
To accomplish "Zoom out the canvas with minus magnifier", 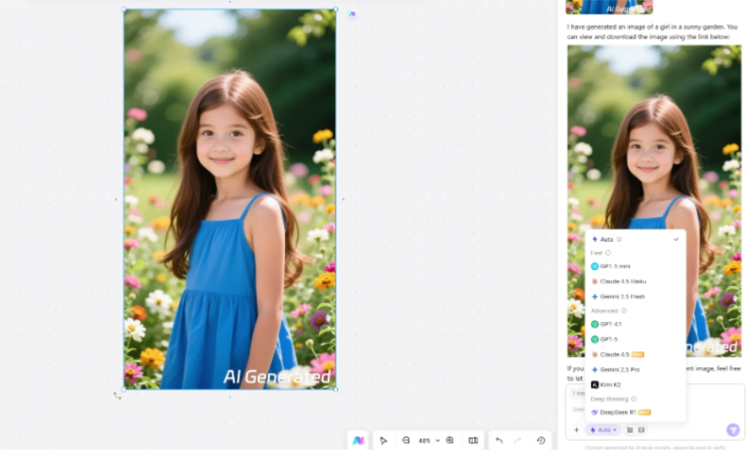I will pyautogui.click(x=406, y=441).
